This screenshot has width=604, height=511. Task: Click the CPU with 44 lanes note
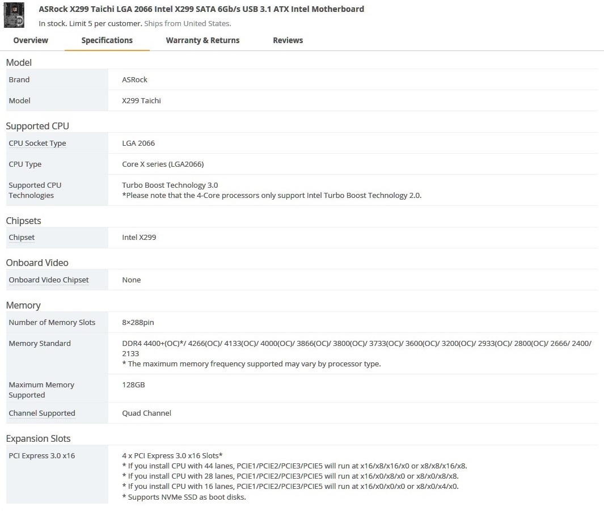[295, 466]
